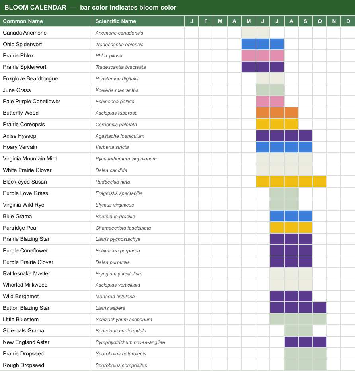Select the Anemone canadensis scientific name
Screen dimensions: 355x371
(x=119, y=33)
